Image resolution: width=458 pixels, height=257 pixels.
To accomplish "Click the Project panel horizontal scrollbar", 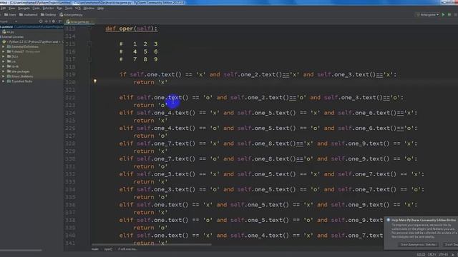I will (x=21, y=250).
